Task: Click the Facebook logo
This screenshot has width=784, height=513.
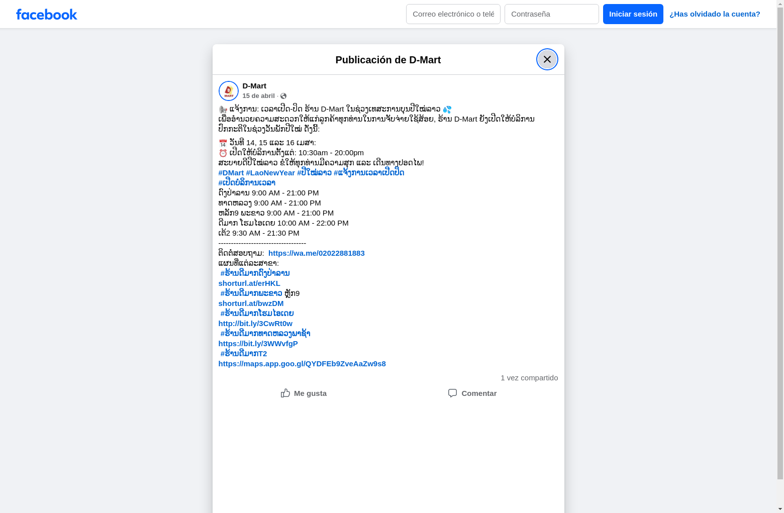Action: (47, 15)
